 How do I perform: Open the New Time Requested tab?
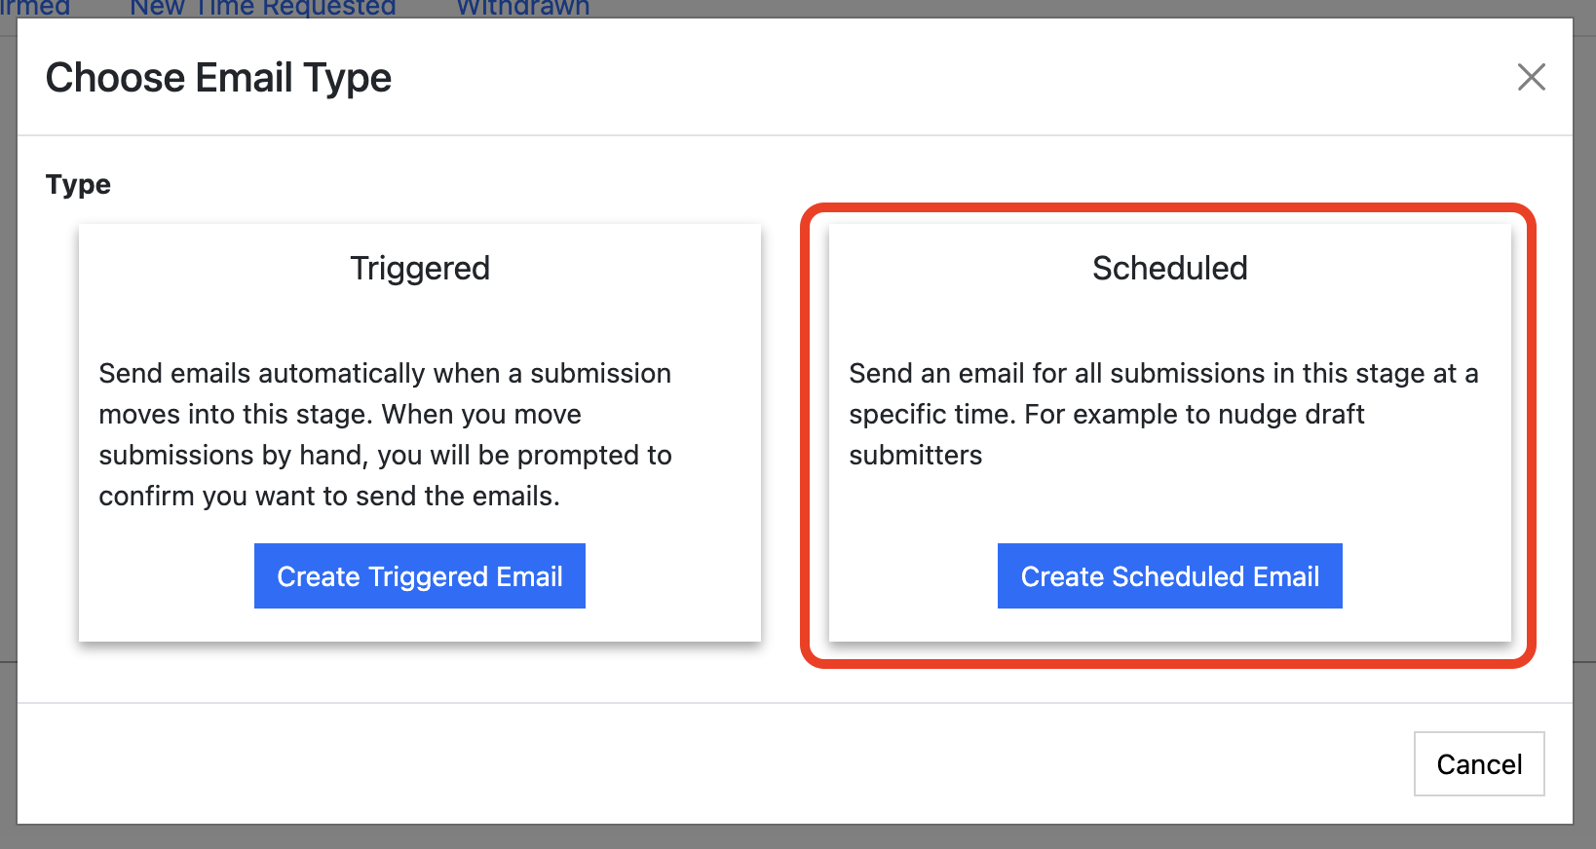pyautogui.click(x=261, y=8)
